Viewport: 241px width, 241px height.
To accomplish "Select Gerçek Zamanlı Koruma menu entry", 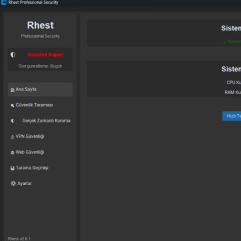I will [x=40, y=120].
